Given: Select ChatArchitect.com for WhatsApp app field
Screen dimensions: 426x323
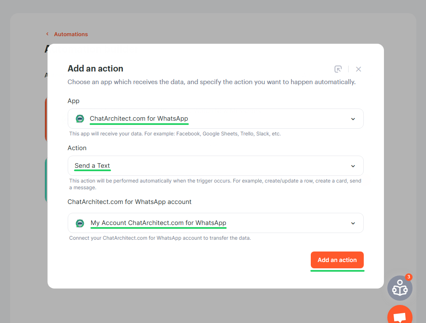Looking at the screenshot, I should click(215, 119).
